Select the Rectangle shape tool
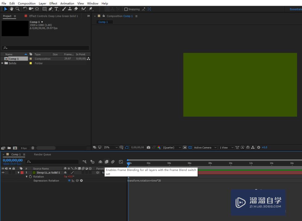 click(x=44, y=9)
